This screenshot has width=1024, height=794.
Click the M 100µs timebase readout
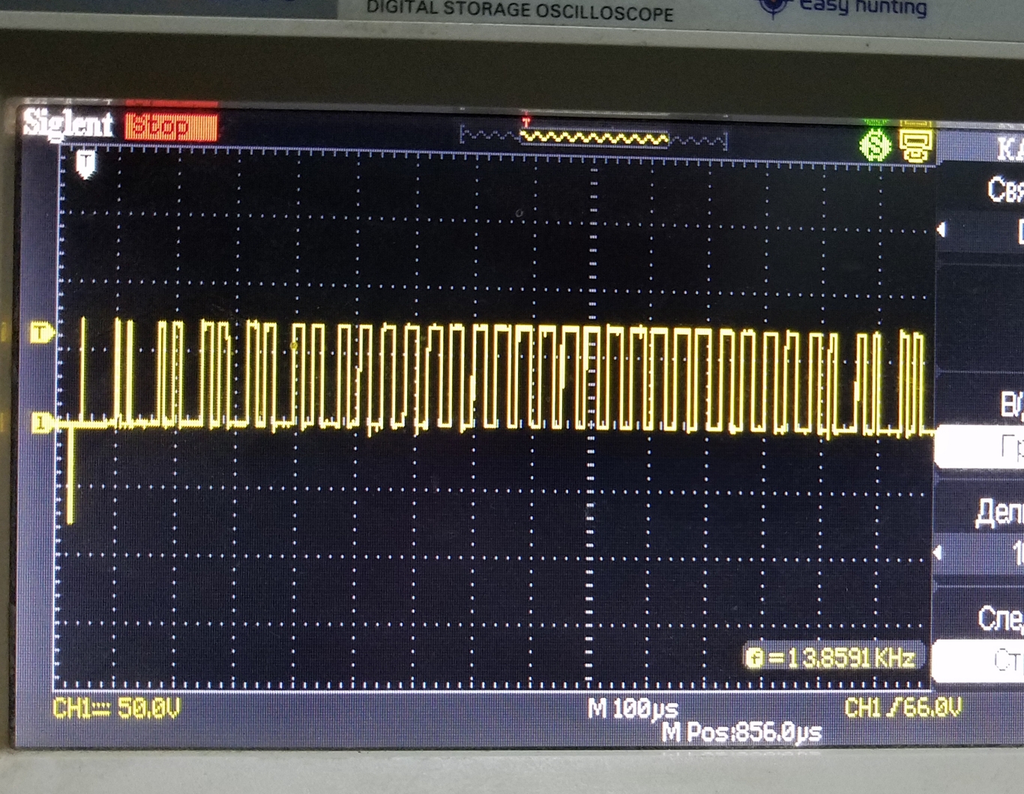coord(633,708)
